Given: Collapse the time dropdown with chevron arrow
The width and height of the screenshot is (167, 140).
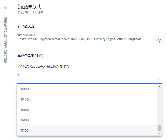Looking at the screenshot, I should coord(159,80).
